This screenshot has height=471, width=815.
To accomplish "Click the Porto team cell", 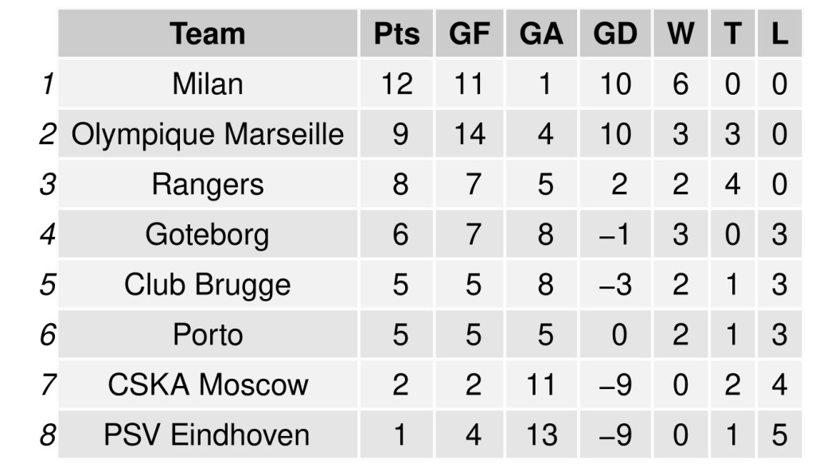I will (x=207, y=335).
